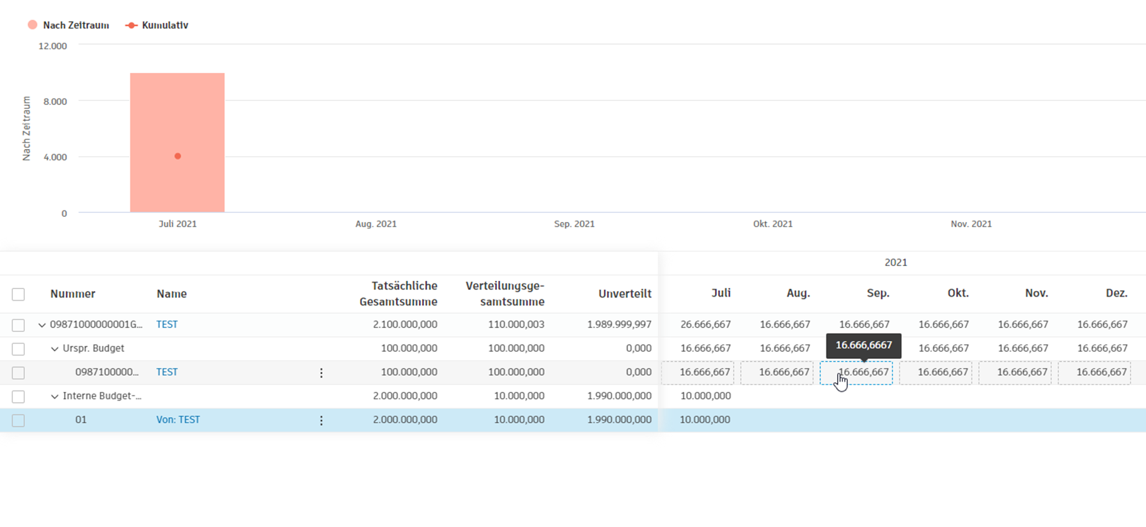Select checkbox of the 0987100000... TEST child row
This screenshot has height=527, width=1146.
coord(19,373)
